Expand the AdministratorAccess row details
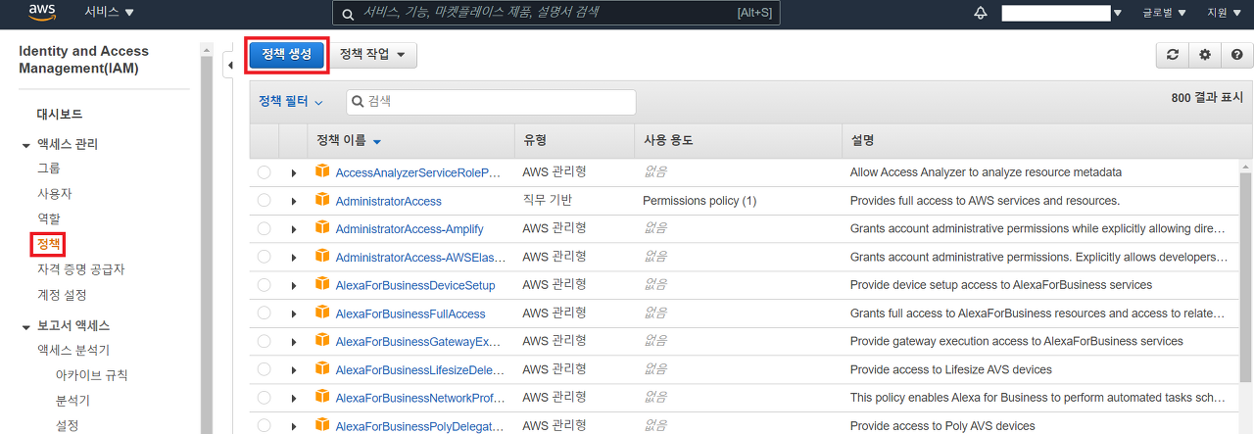 [293, 201]
